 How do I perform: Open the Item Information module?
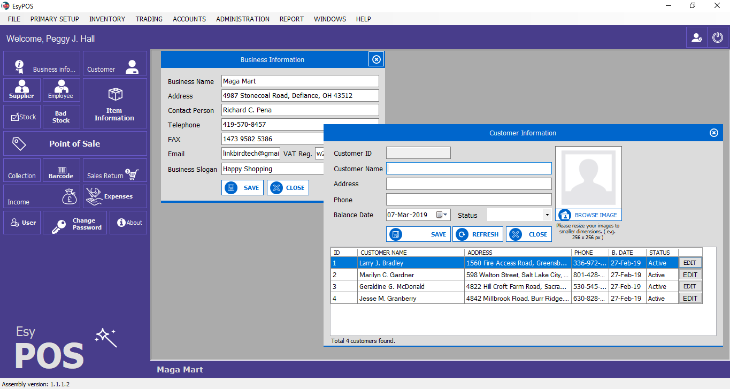(114, 103)
